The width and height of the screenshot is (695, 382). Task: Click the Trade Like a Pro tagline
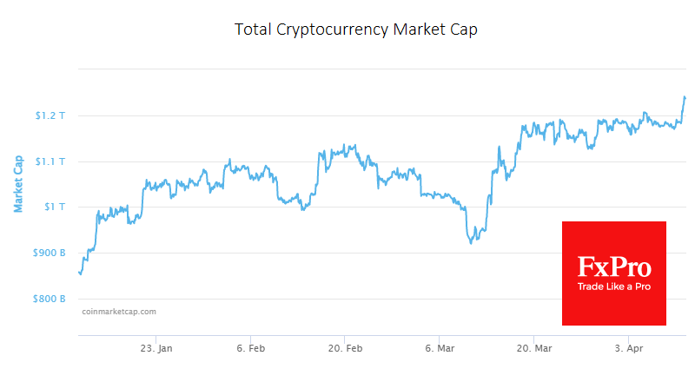[614, 286]
